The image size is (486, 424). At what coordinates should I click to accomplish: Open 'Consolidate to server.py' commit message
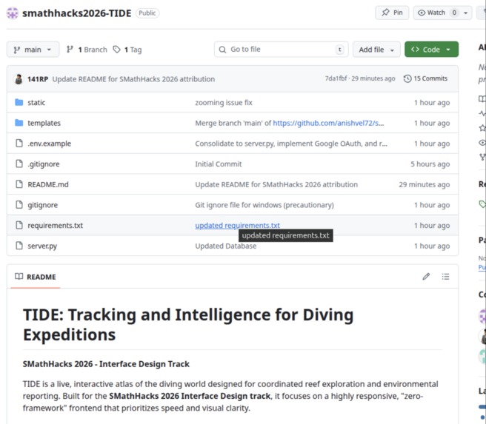tap(291, 144)
